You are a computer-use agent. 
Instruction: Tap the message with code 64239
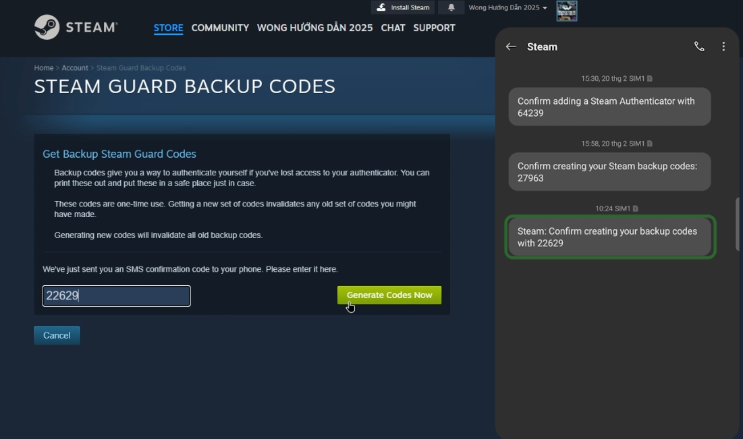609,107
